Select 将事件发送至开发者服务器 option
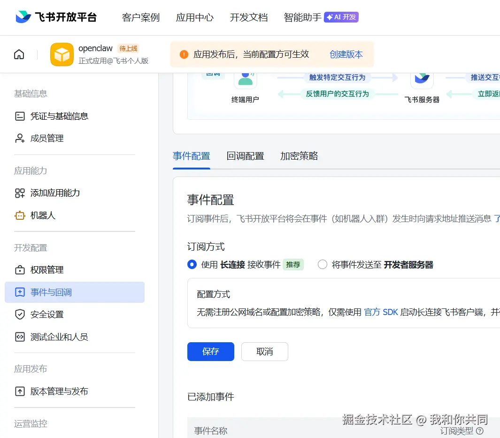This screenshot has height=438, width=500. pos(323,264)
